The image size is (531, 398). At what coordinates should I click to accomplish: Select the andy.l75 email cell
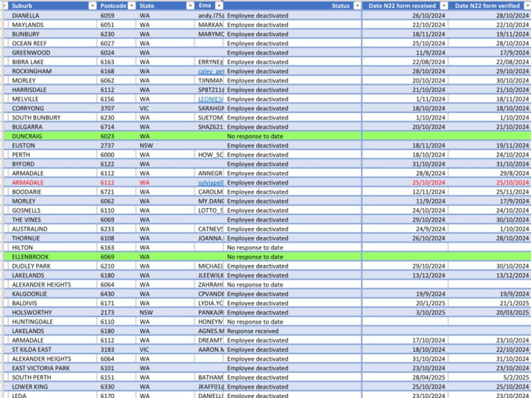209,15
